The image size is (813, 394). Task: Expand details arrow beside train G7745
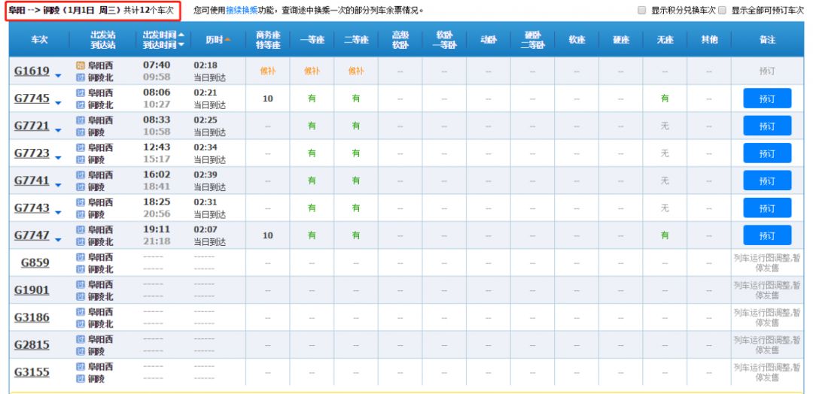click(x=58, y=104)
